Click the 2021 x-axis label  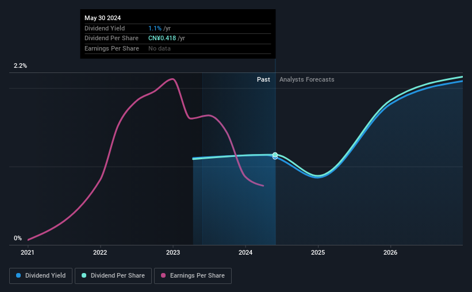(28, 252)
